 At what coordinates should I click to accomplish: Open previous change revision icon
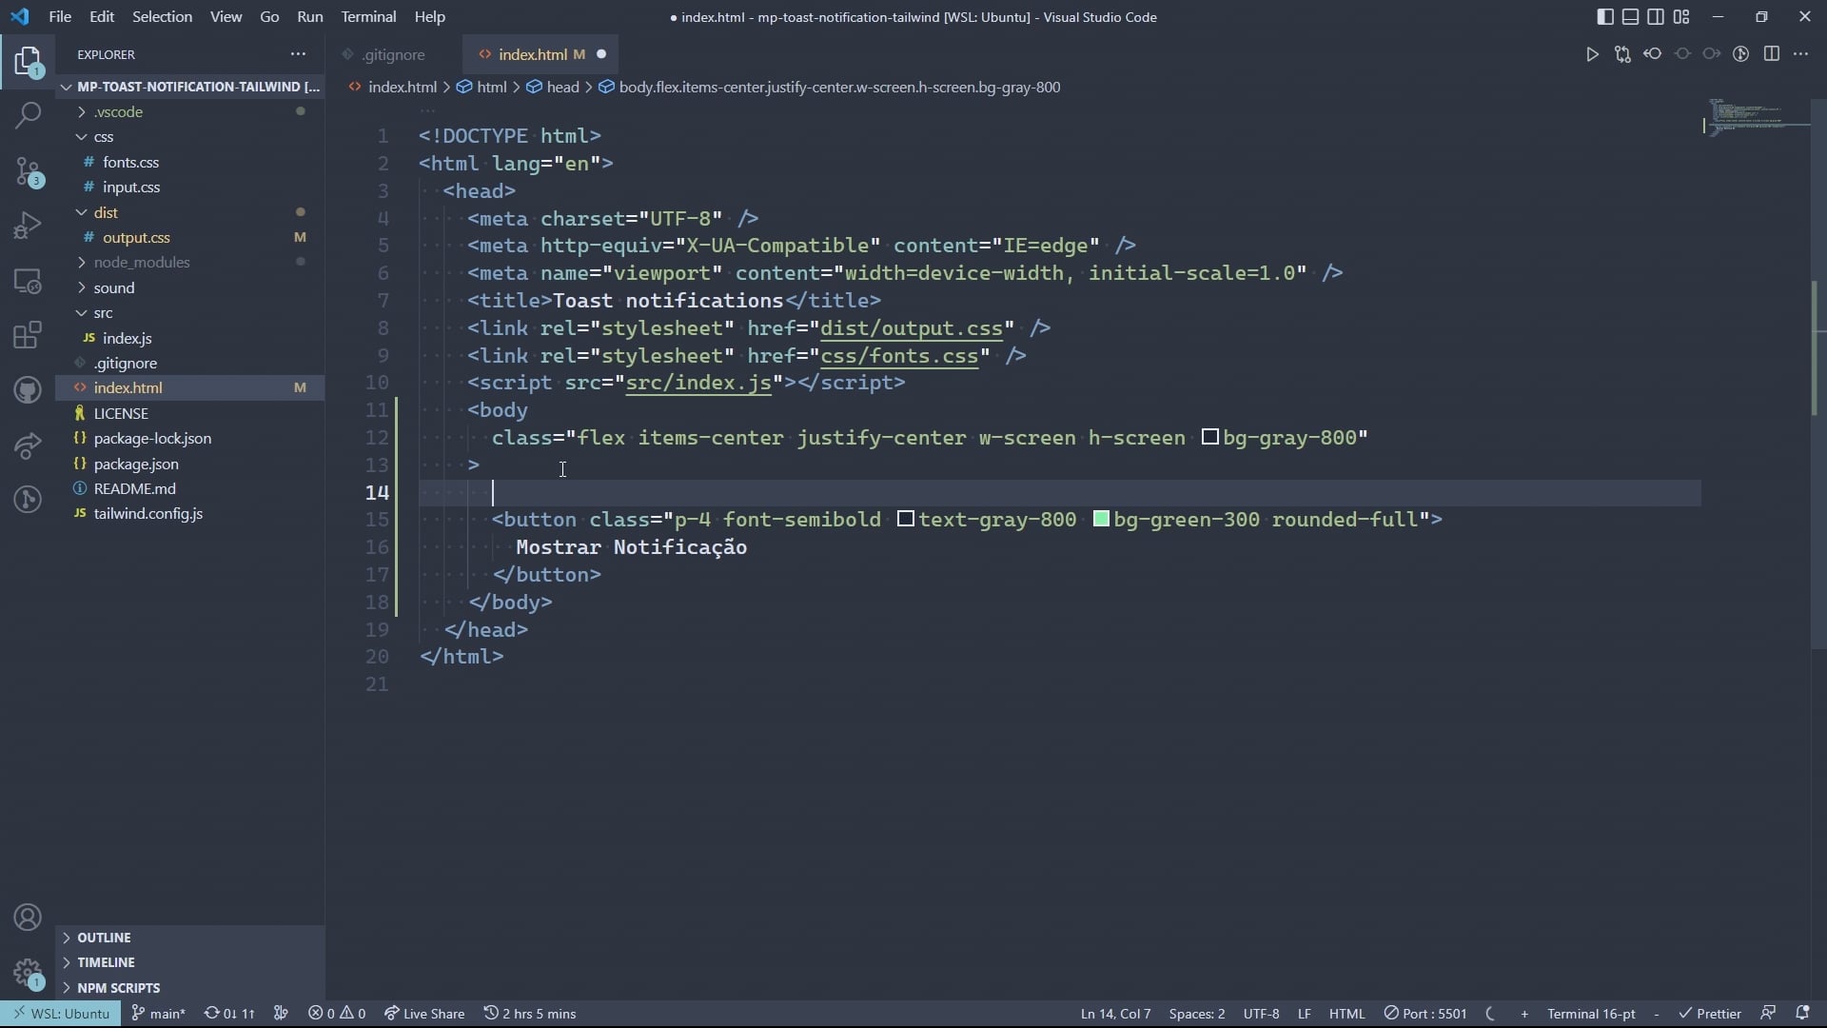pyautogui.click(x=1653, y=54)
